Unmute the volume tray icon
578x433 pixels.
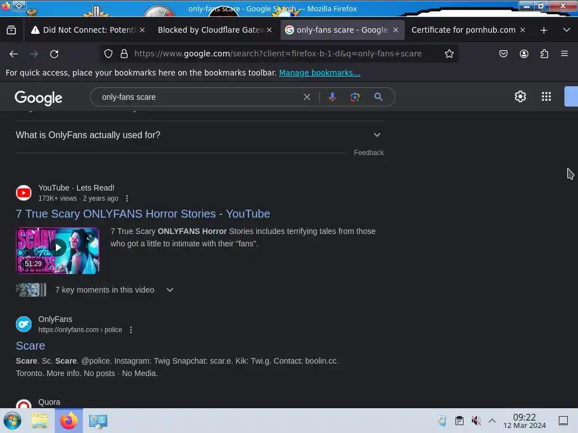476,421
